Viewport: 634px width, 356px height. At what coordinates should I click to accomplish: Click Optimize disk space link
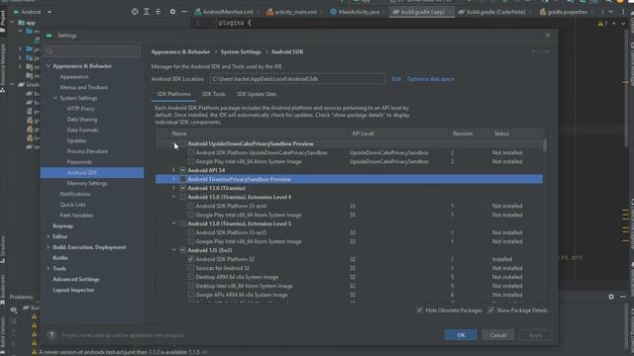(x=431, y=79)
